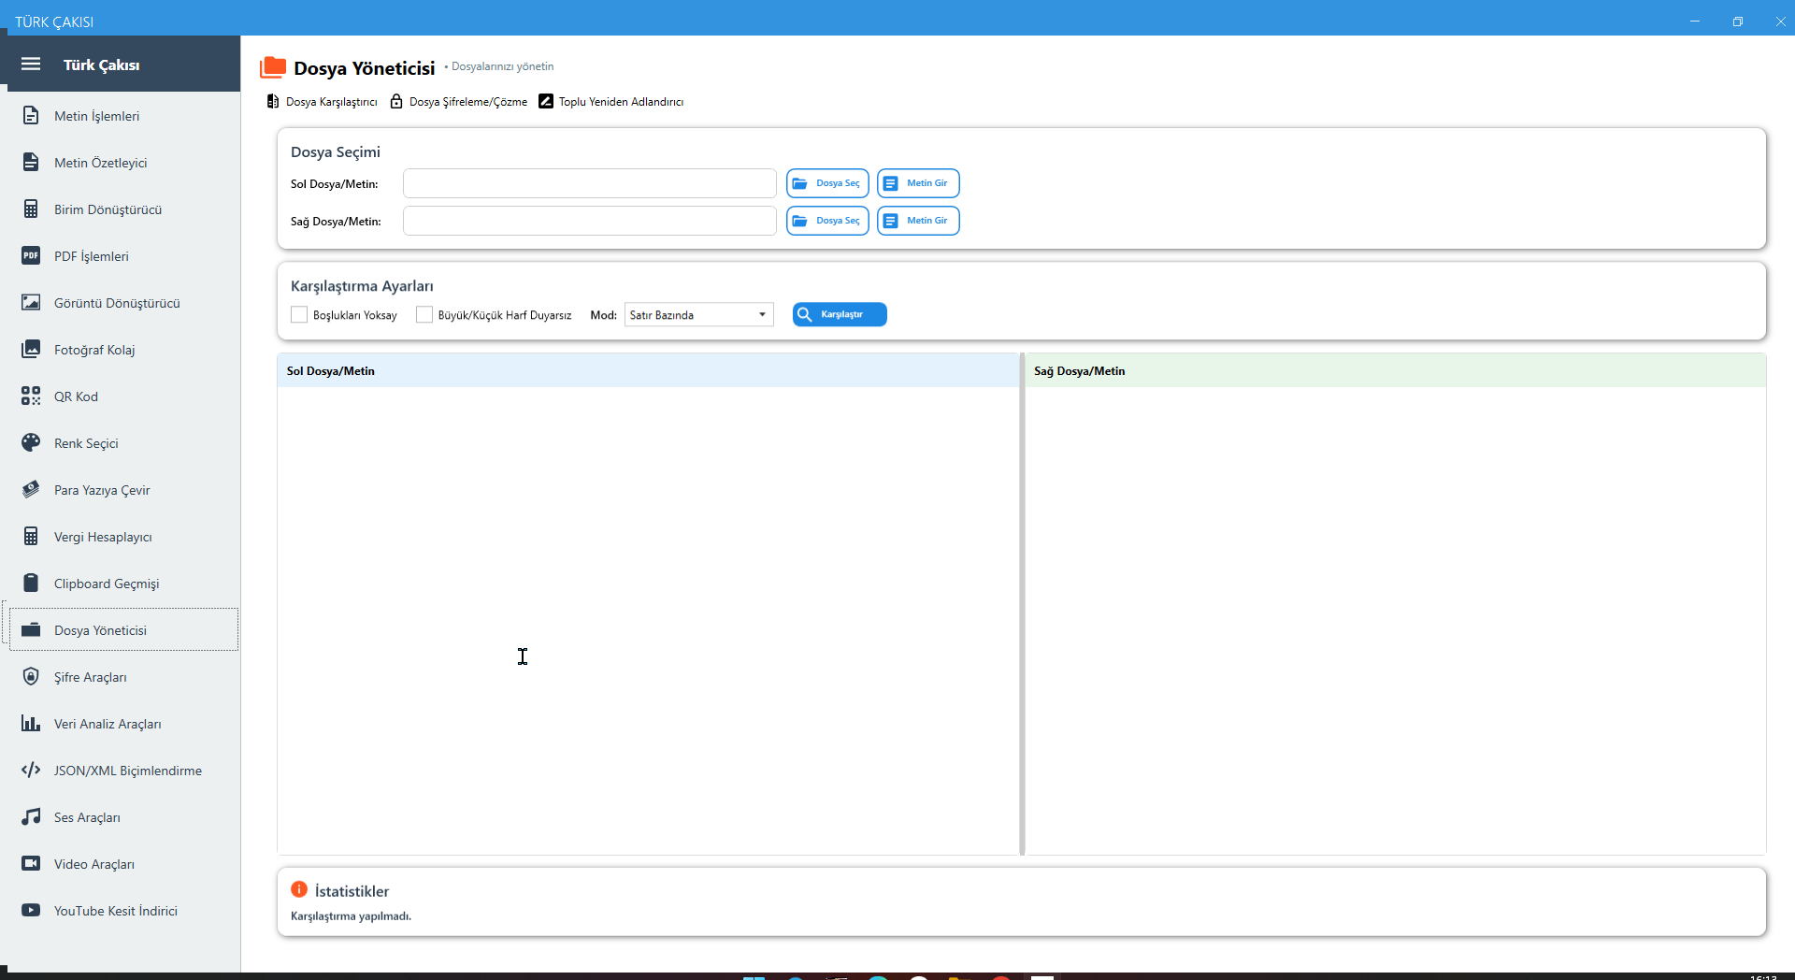Open Ses Araçları music note icon
Image resolution: width=1795 pixels, height=980 pixels.
coord(31,817)
